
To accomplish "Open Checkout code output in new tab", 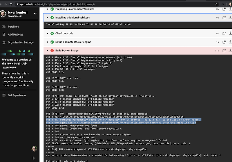I will pos(224,33).
